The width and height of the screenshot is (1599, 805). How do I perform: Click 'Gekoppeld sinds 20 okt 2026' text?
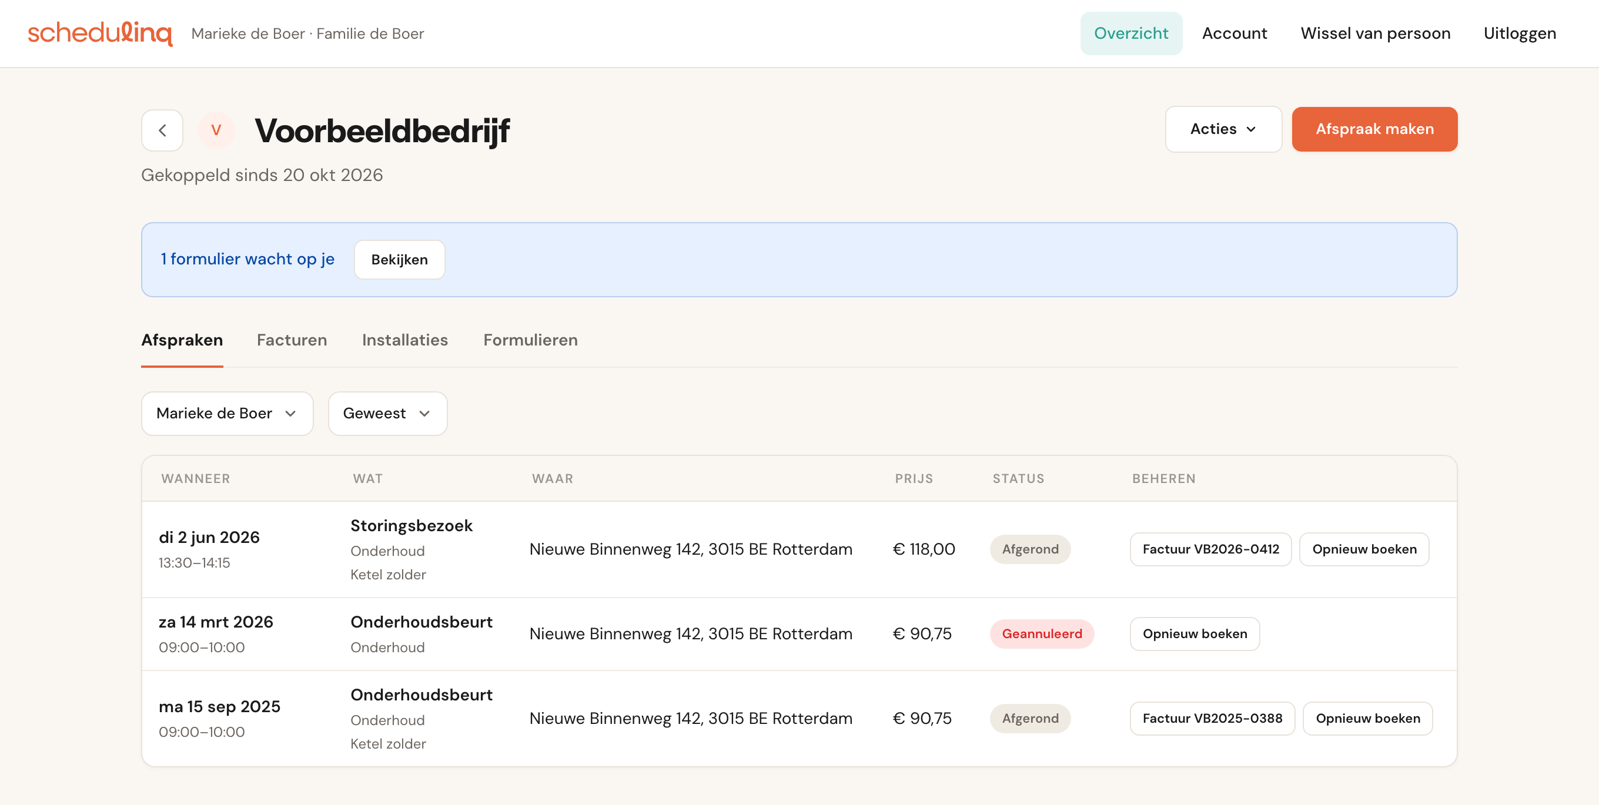[262, 175]
